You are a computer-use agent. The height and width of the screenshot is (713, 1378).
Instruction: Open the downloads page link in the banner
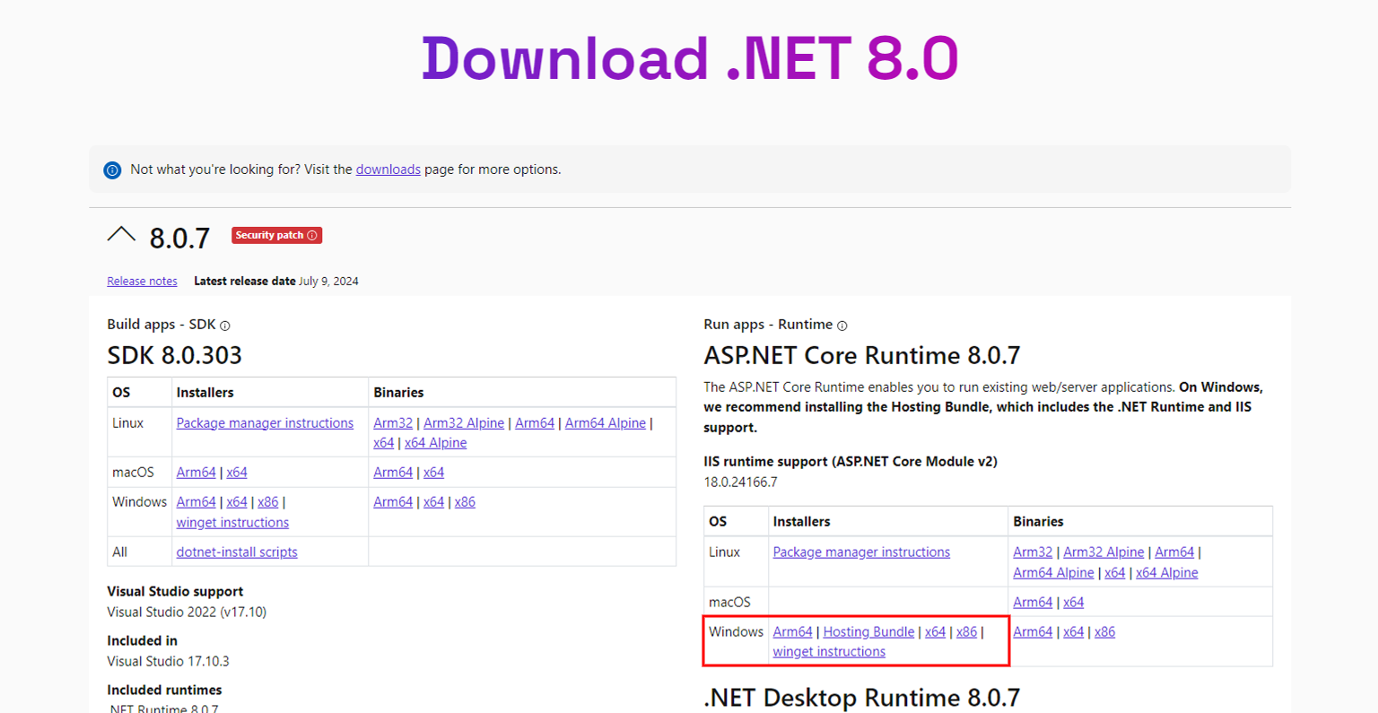pos(388,170)
